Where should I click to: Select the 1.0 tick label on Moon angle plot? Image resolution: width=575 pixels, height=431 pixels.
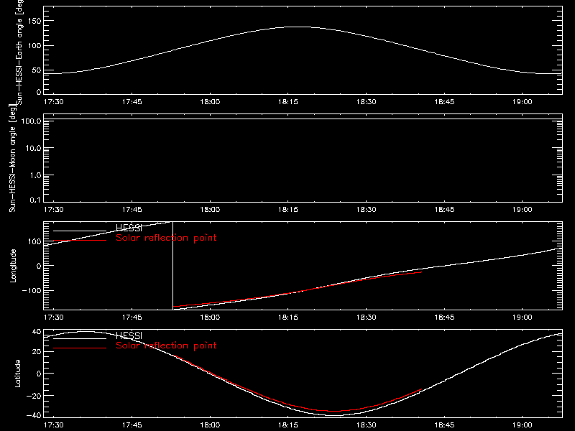coord(35,175)
